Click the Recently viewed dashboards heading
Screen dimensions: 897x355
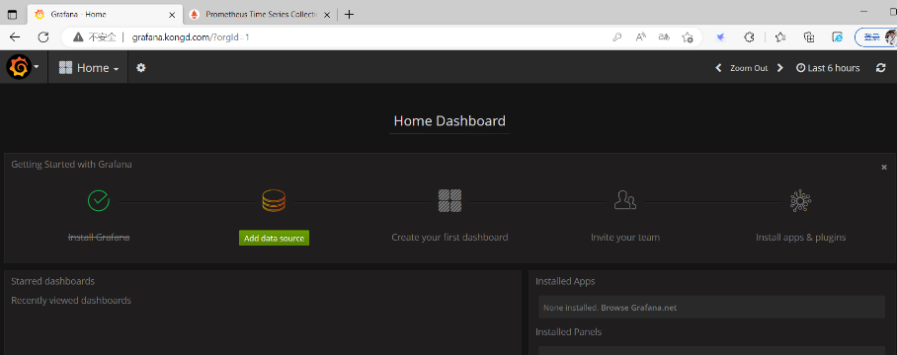pos(71,300)
